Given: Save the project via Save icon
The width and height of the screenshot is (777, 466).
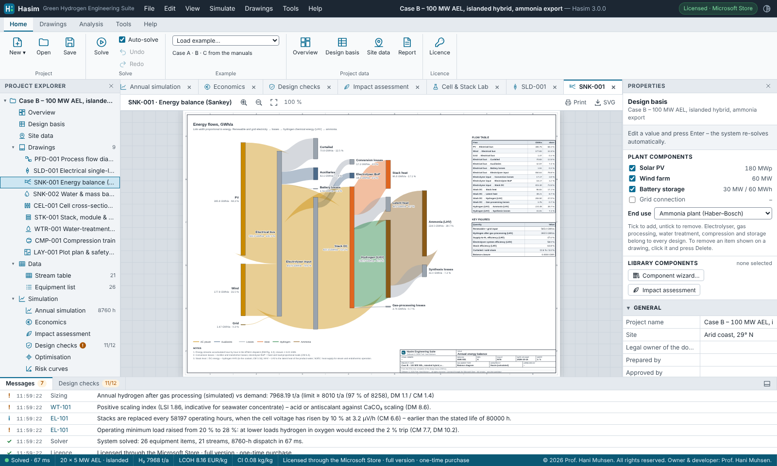Looking at the screenshot, I should click(70, 47).
